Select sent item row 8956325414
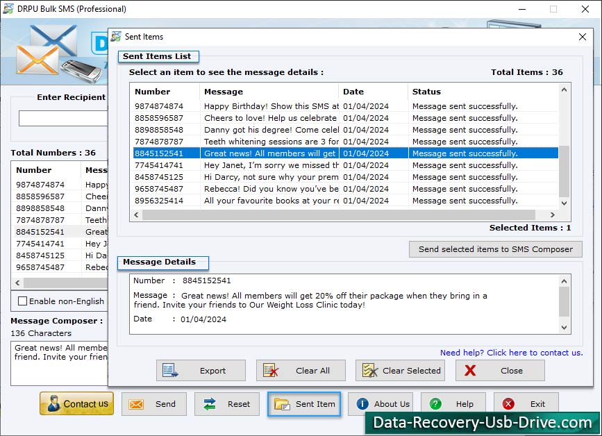The image size is (602, 436). coord(346,201)
